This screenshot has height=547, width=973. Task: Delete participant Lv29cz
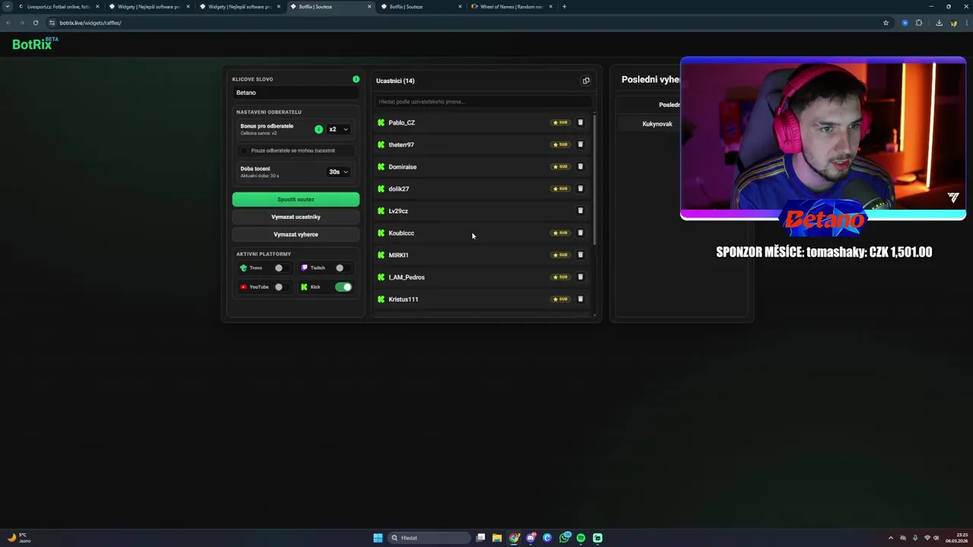coord(580,210)
